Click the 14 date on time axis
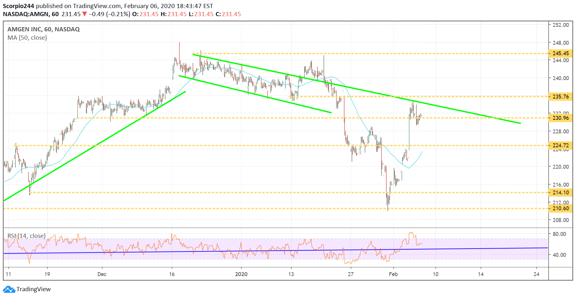Screen dimensions: 576x298 [x=481, y=274]
